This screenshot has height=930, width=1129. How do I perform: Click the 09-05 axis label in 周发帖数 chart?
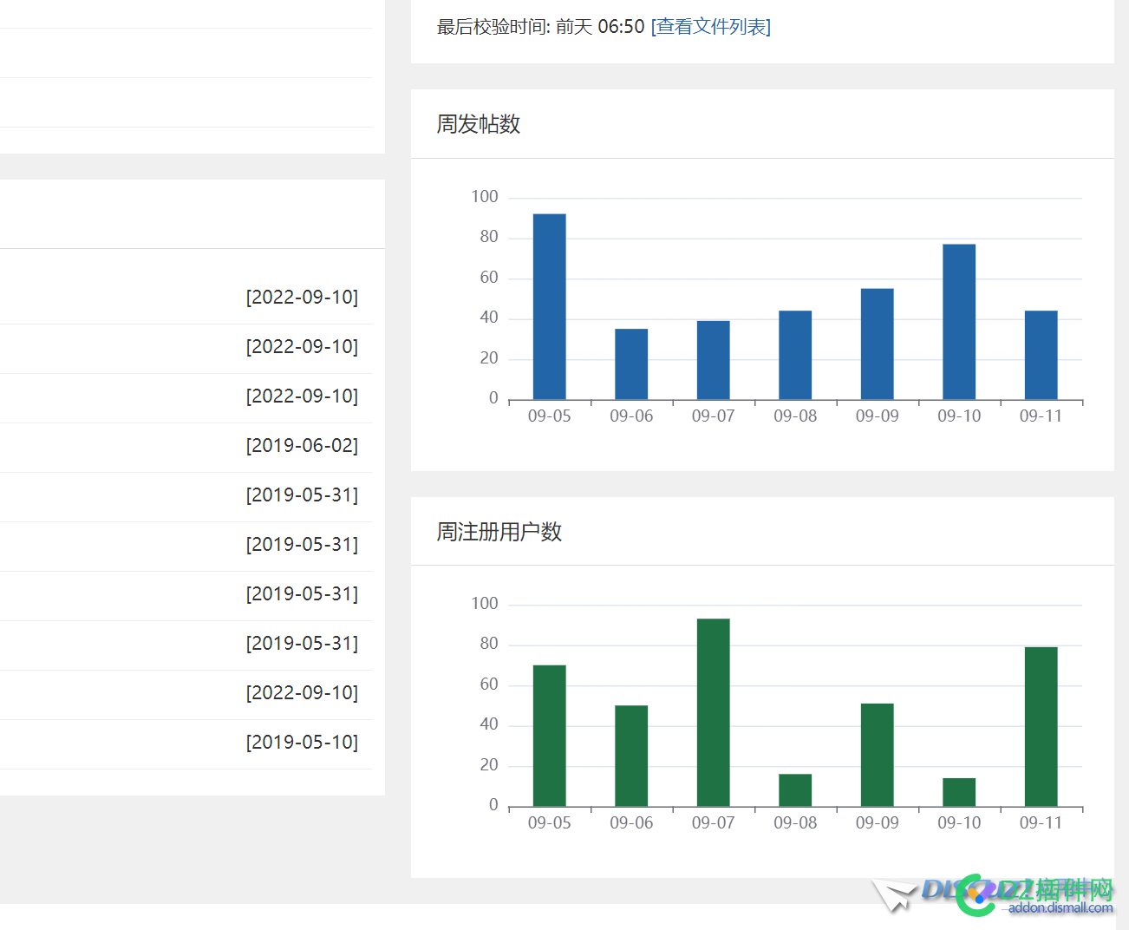(x=550, y=416)
